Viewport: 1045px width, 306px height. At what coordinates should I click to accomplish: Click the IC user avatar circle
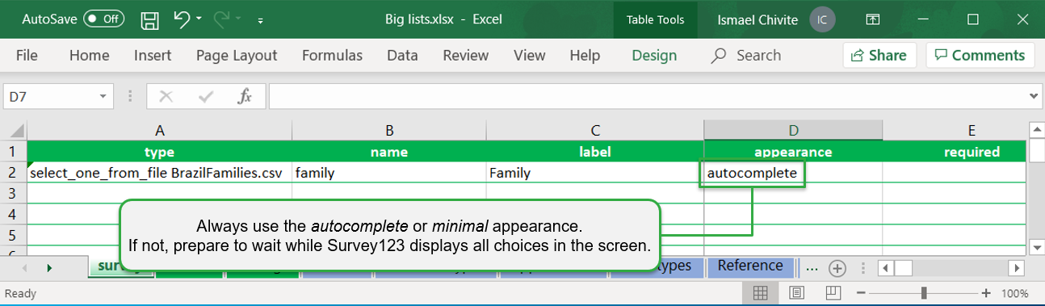click(x=821, y=19)
